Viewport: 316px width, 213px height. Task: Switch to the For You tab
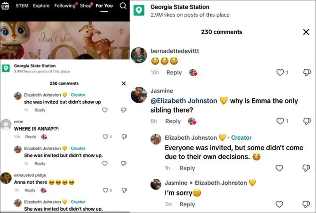[104, 6]
